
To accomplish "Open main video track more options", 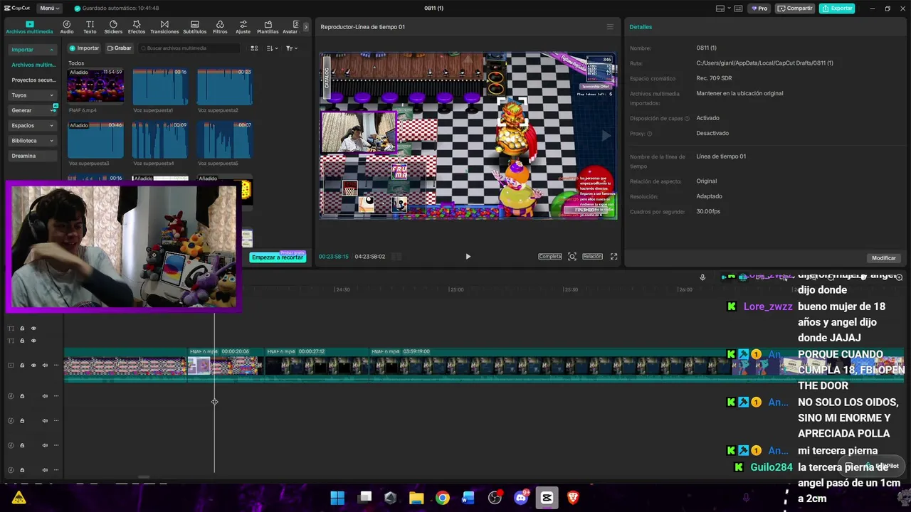I will click(56, 366).
